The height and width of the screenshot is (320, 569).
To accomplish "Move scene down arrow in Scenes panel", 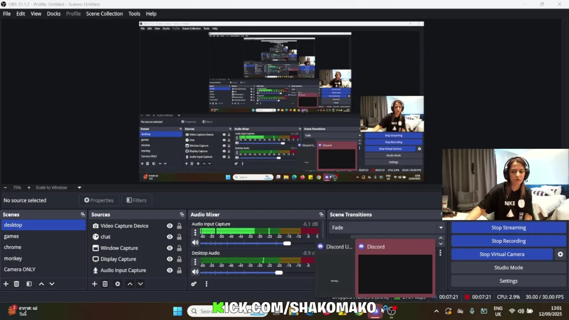I will [x=52, y=284].
